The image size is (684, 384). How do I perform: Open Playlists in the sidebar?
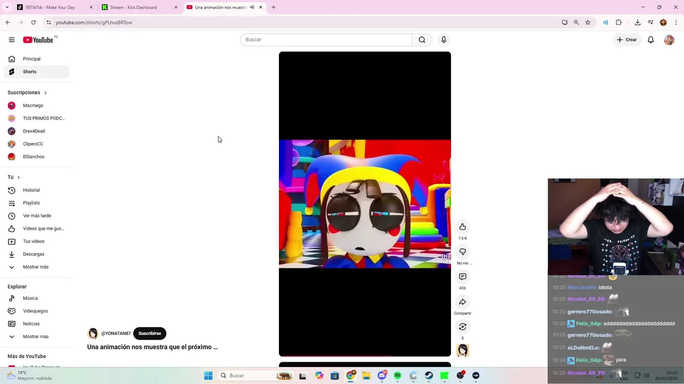point(36,203)
